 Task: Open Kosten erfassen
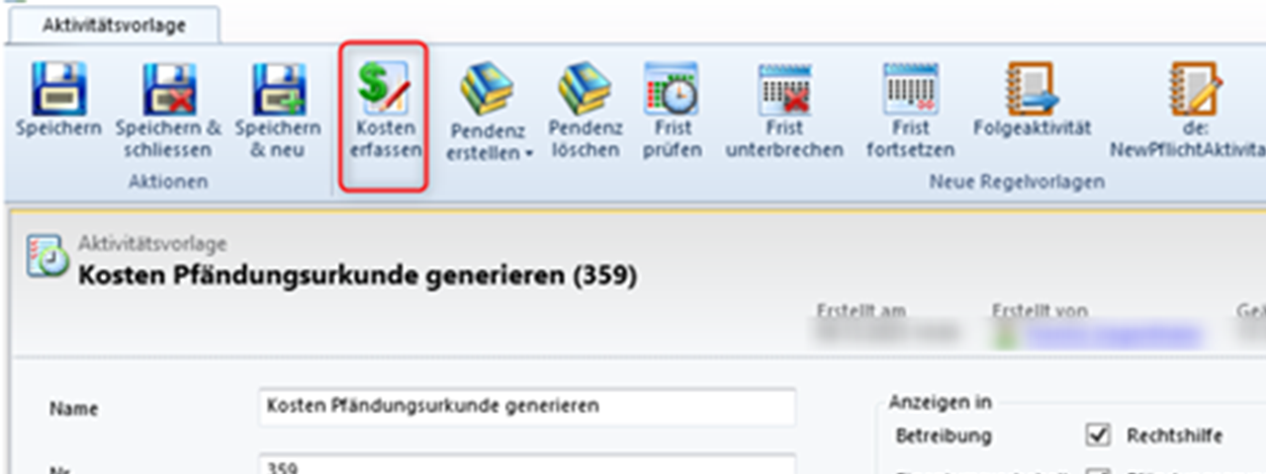[x=384, y=116]
